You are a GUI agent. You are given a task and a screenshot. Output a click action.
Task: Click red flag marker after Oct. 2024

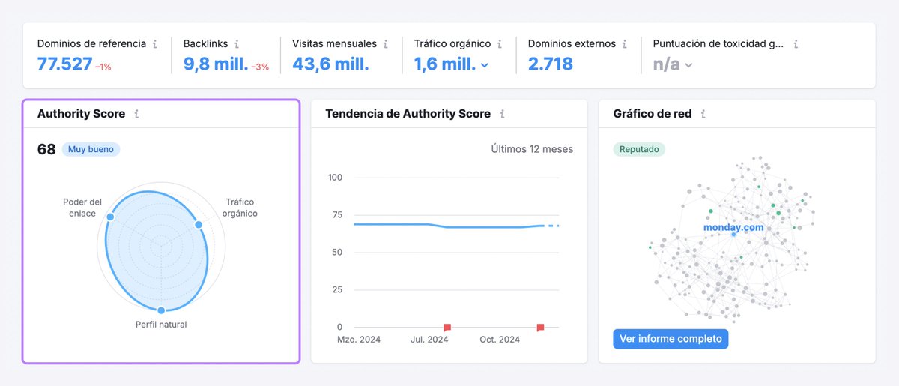[540, 327]
